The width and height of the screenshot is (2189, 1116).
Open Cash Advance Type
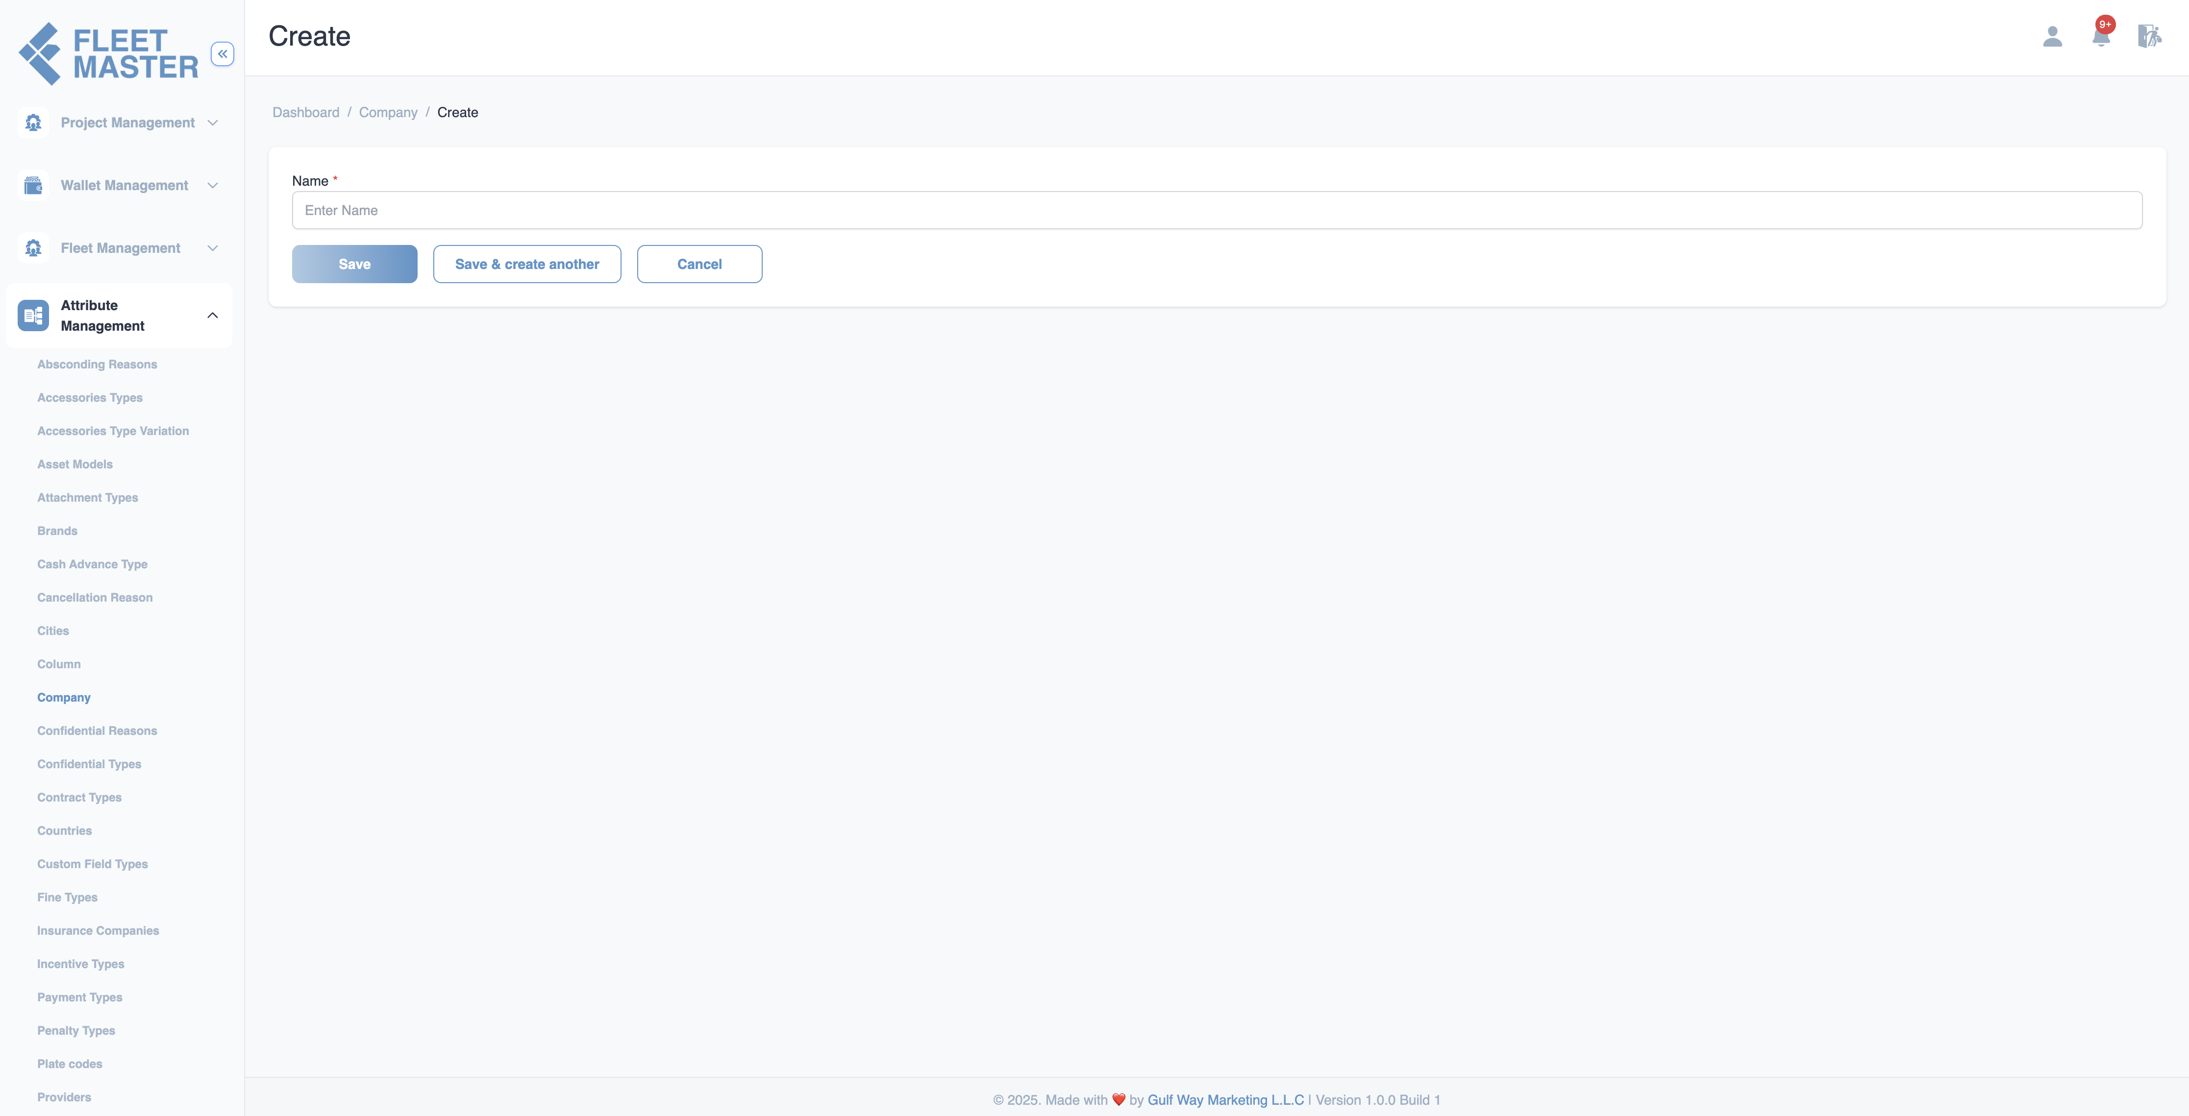point(93,564)
